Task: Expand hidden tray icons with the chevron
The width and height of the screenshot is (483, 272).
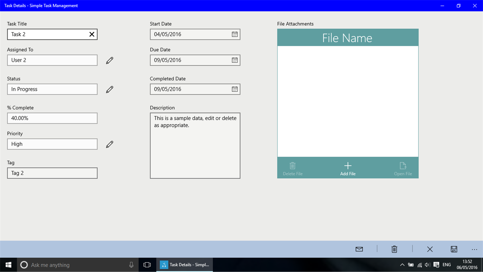Action: (402, 265)
